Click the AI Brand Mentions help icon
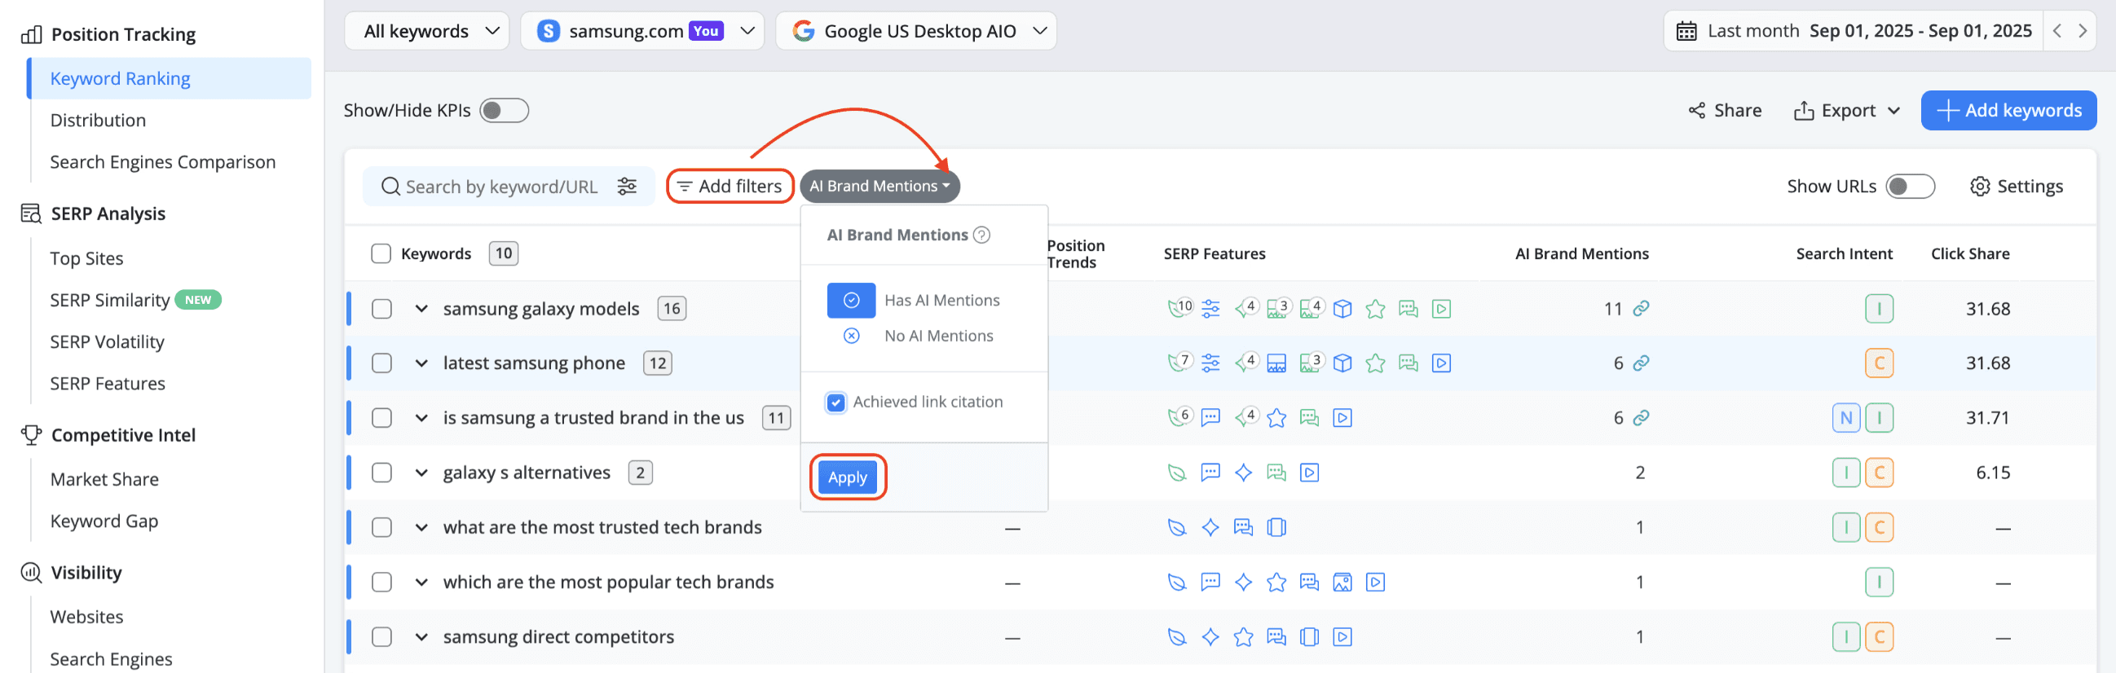 pos(981,235)
